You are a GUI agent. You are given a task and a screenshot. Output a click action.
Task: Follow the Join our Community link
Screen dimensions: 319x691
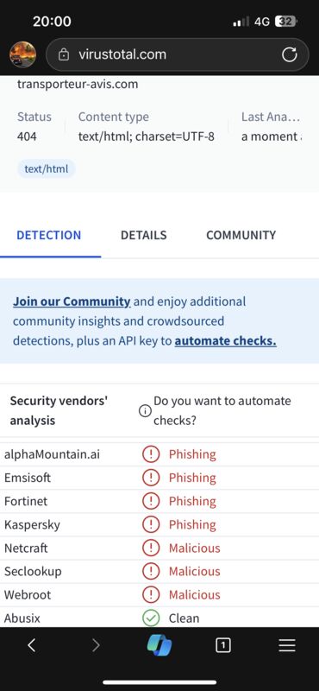[x=72, y=301]
